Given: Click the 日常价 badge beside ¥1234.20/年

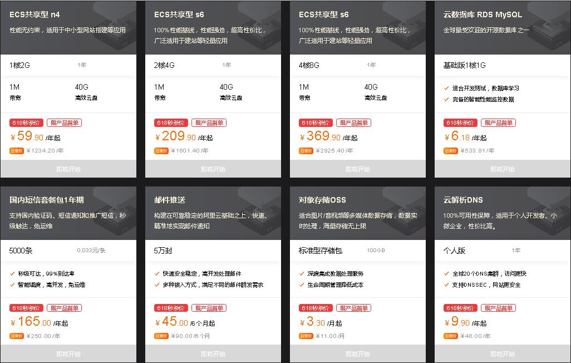Looking at the screenshot, I should pyautogui.click(x=16, y=150).
